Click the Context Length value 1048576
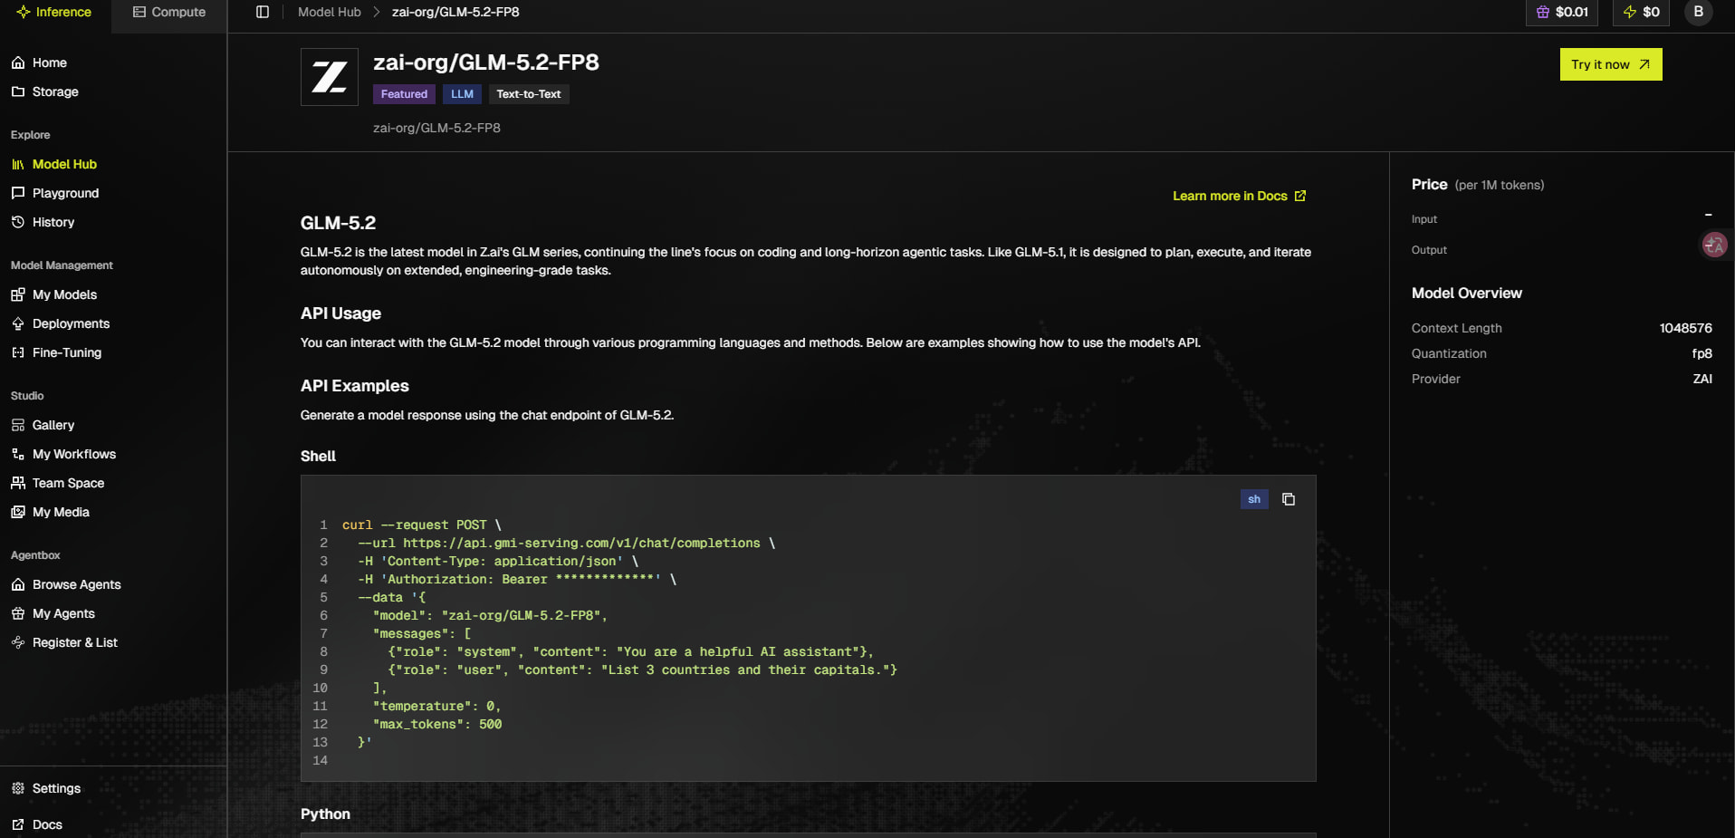 coord(1685,328)
